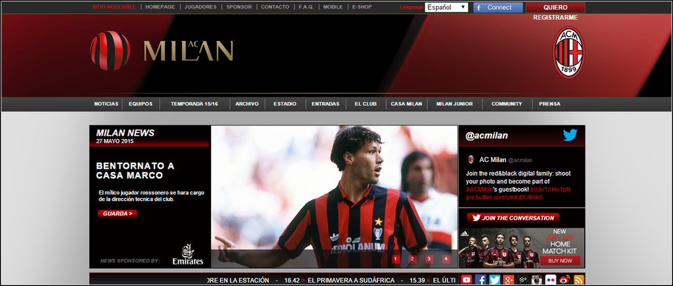Click the HOMEPAGE top link

(x=160, y=7)
